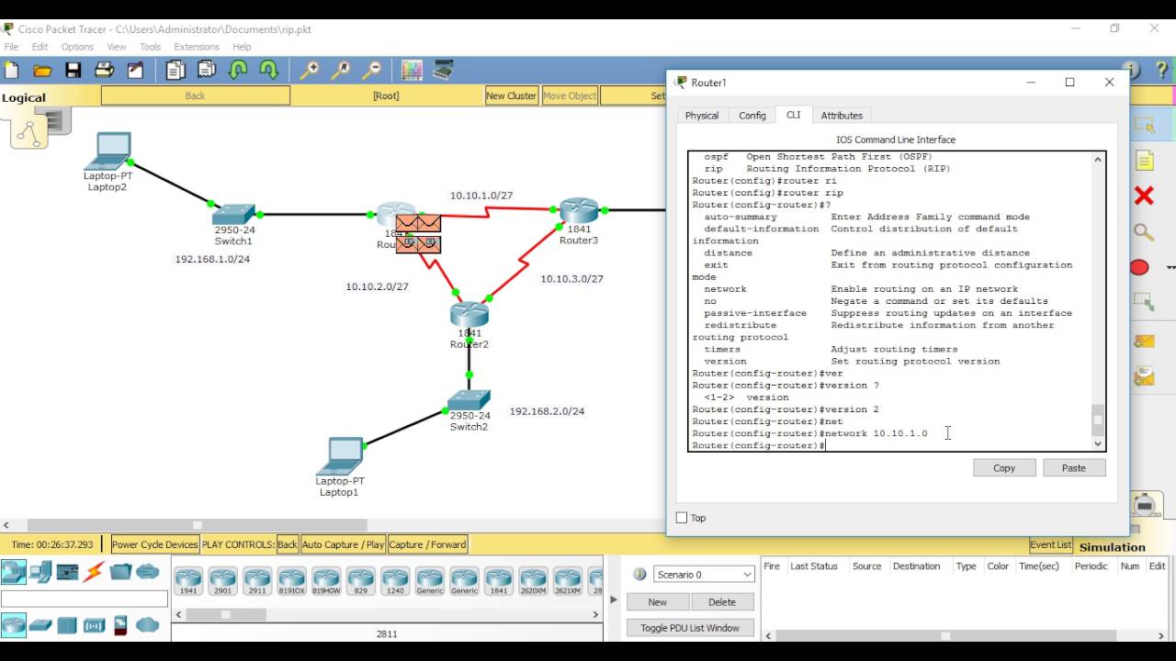
Task: Select the Resize Shape tool
Action: point(1144,301)
